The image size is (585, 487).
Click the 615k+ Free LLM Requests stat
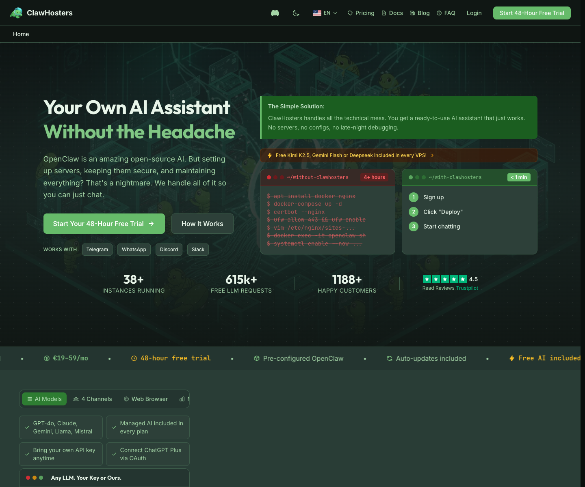click(241, 284)
